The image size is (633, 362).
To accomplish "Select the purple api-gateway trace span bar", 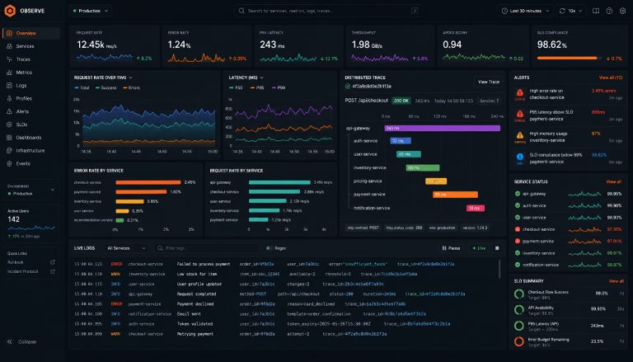I will pos(442,128).
